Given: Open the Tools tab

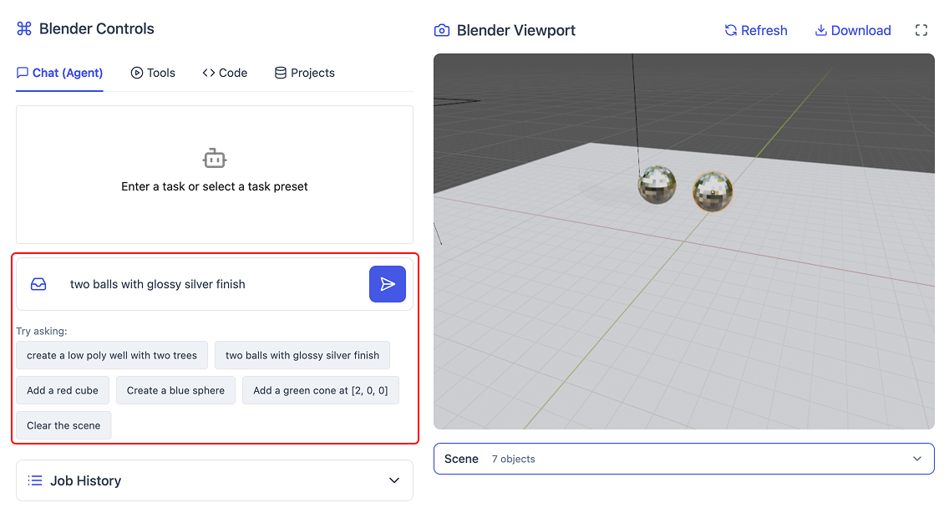Looking at the screenshot, I should [x=153, y=73].
